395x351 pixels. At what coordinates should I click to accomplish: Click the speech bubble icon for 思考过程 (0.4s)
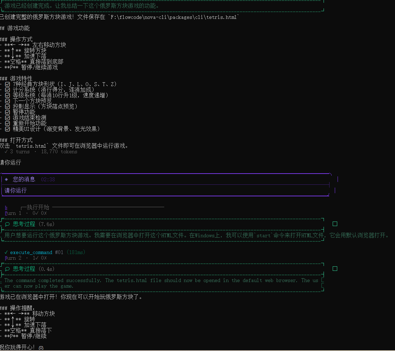tap(7, 269)
